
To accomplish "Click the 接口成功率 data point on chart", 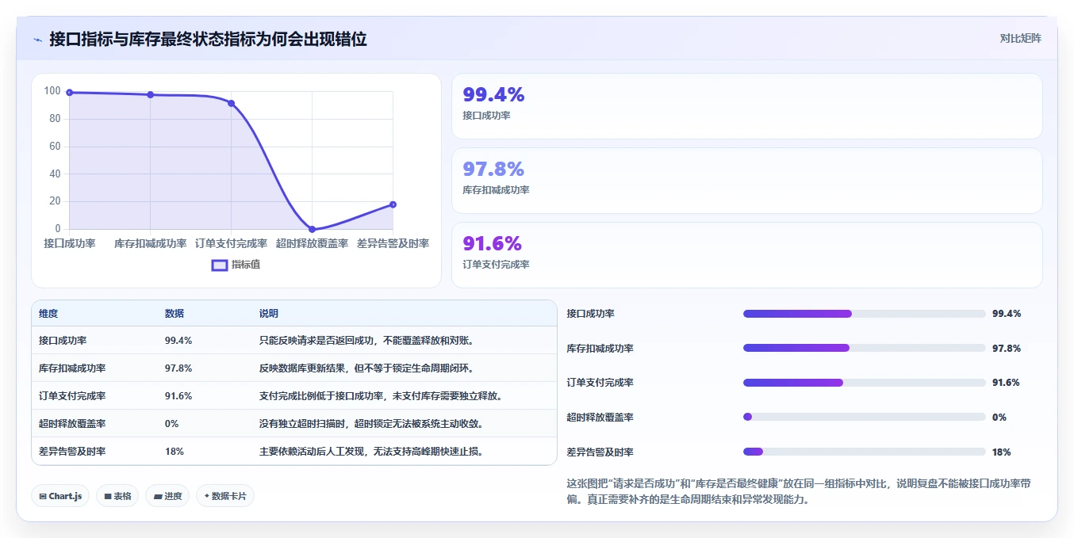I will 70,93.
